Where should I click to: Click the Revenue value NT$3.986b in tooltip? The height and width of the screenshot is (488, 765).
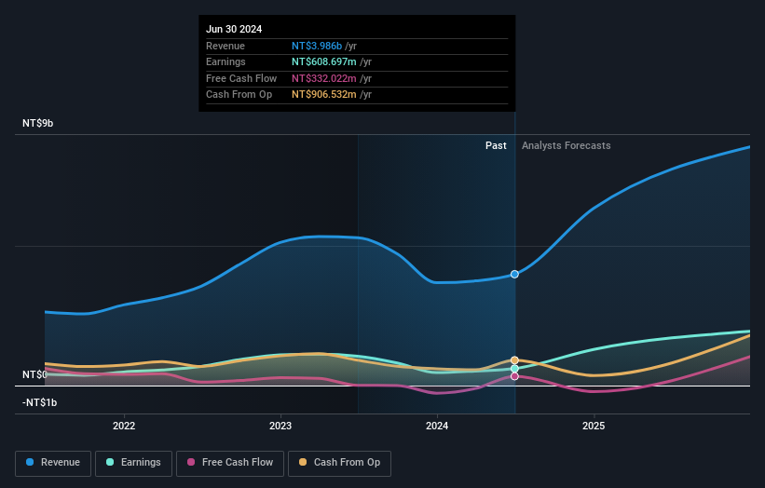pyautogui.click(x=317, y=46)
